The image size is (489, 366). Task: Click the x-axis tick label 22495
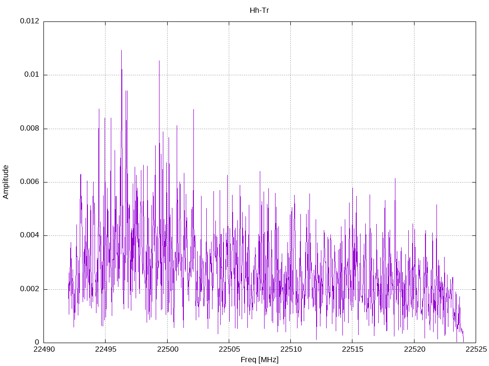pos(106,349)
